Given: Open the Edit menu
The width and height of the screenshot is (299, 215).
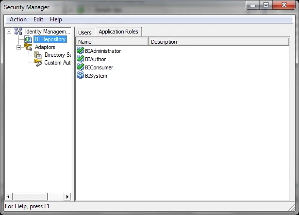Looking at the screenshot, I should point(38,19).
